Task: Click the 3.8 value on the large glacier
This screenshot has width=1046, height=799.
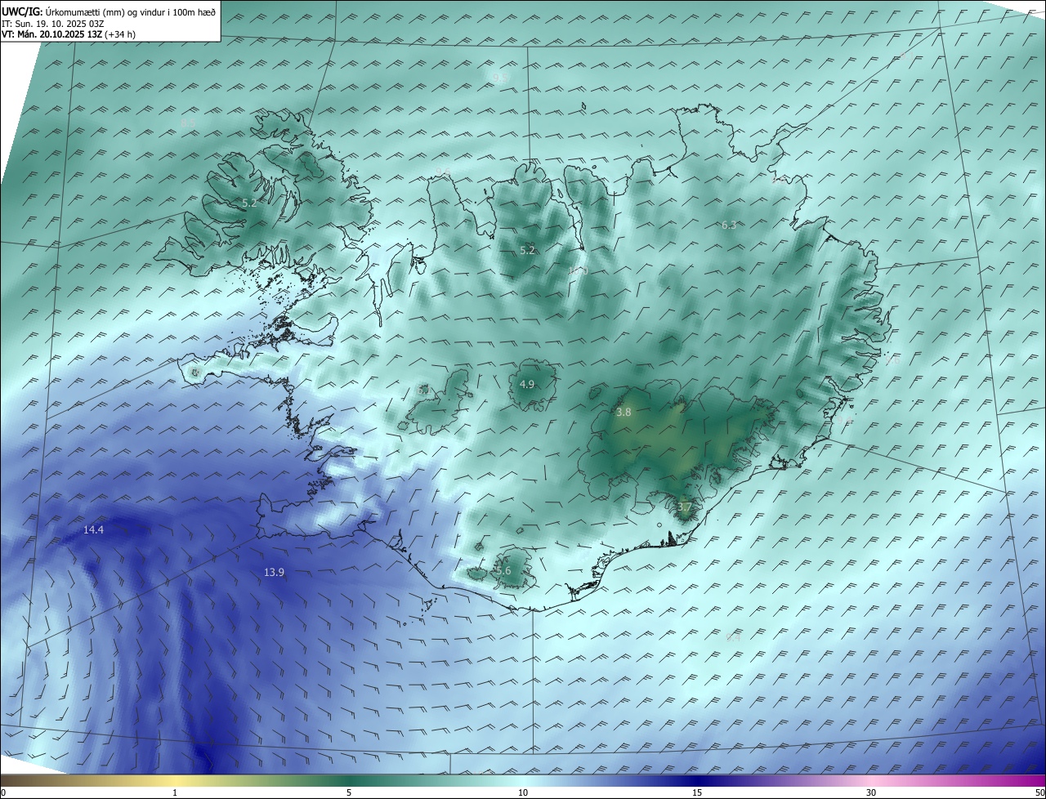Action: pyautogui.click(x=624, y=413)
